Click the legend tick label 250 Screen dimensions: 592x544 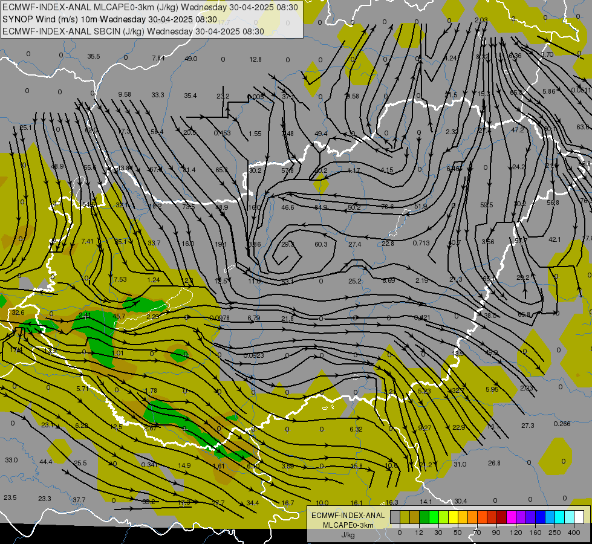click(x=555, y=533)
